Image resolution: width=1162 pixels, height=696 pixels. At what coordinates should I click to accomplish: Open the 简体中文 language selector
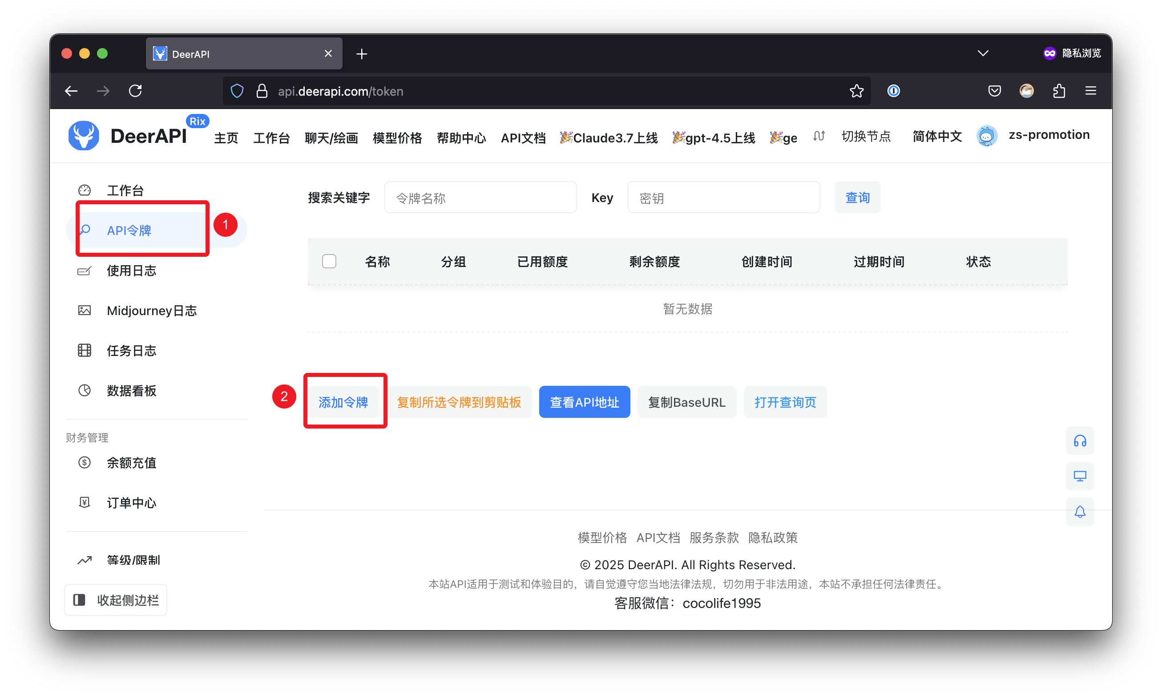tap(937, 137)
